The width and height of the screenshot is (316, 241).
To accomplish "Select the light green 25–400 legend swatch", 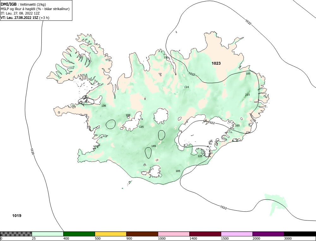I will coord(48,234).
